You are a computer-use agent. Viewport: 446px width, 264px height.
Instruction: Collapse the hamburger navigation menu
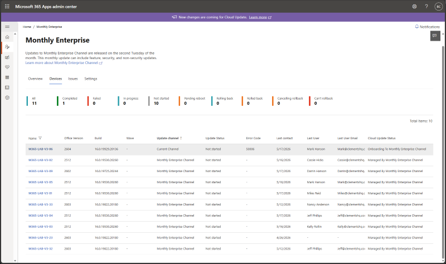point(7,27)
